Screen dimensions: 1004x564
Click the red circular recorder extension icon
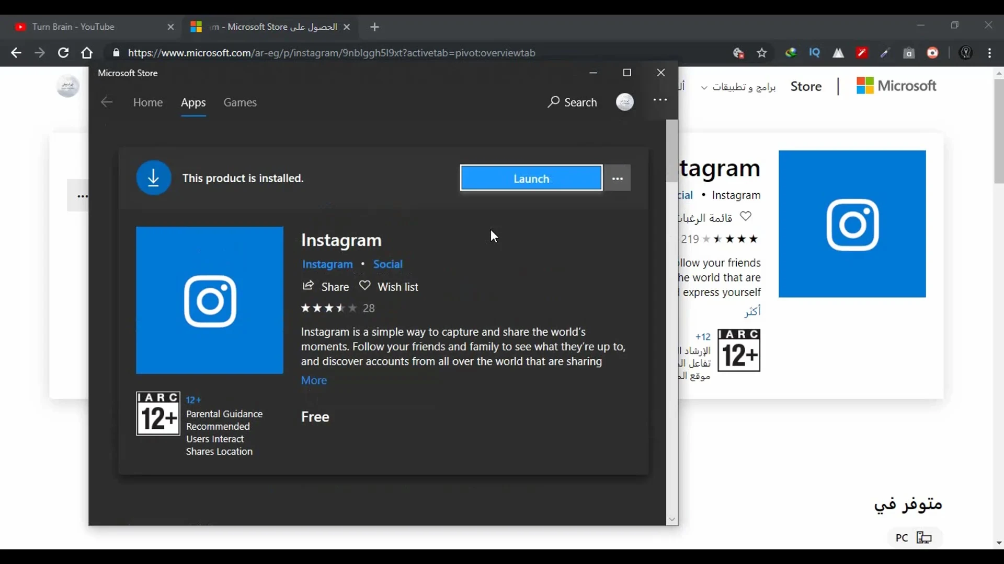coord(933,53)
